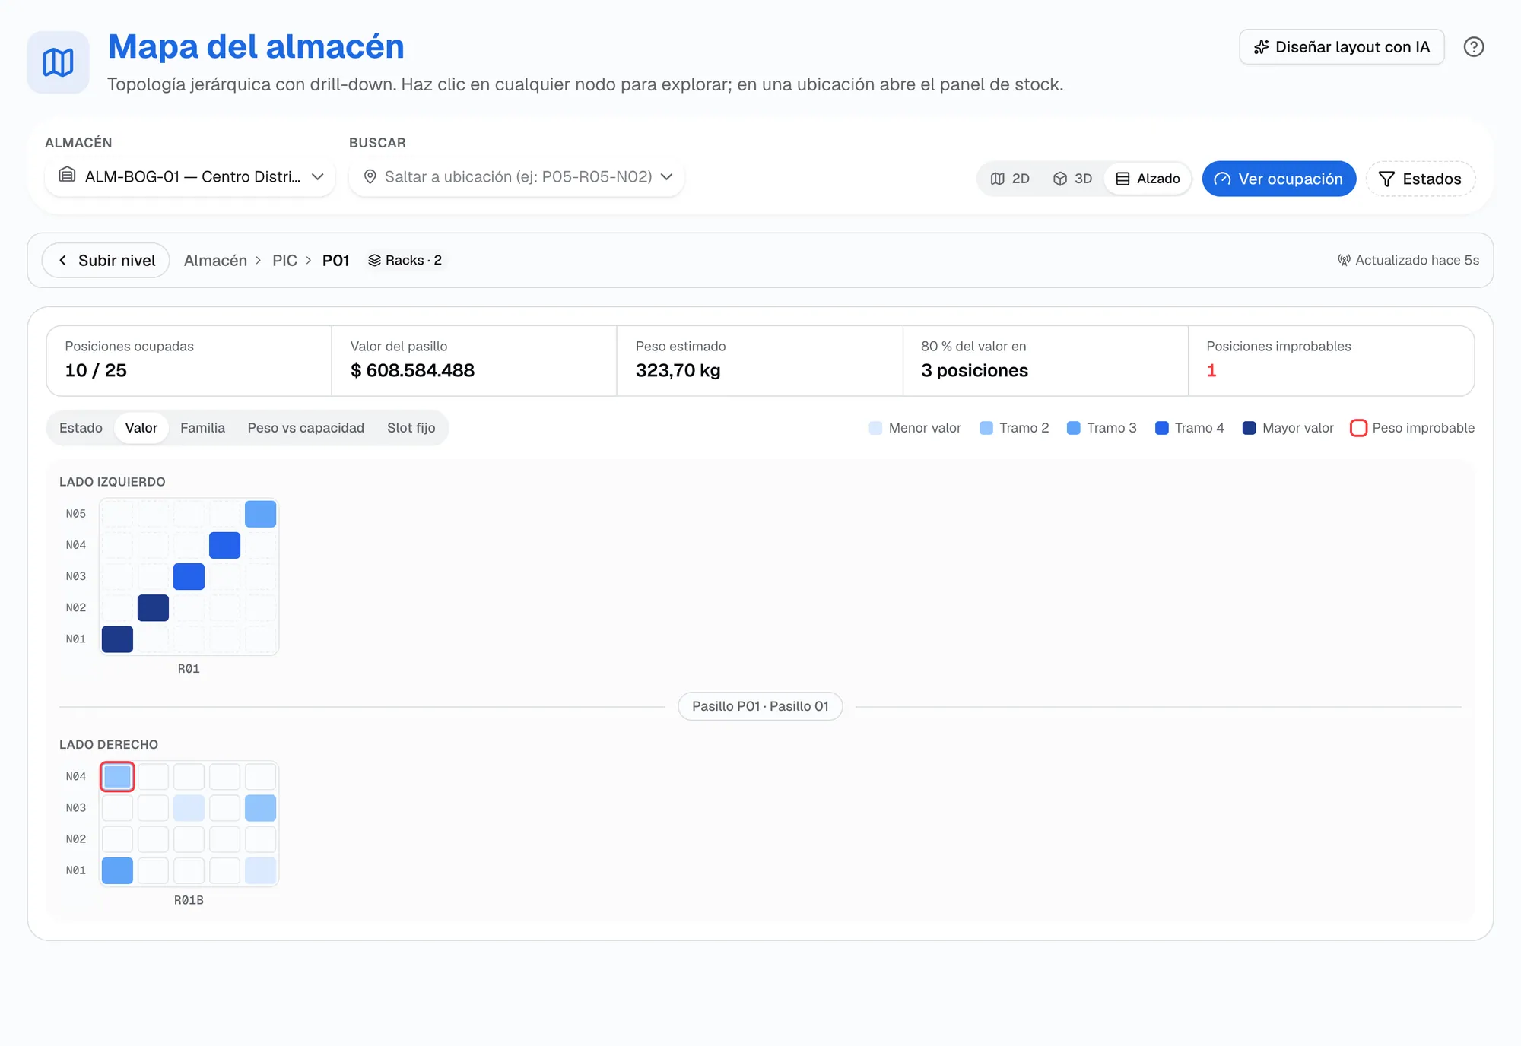Go up one level with Subir nivel
1521x1046 pixels.
point(106,261)
